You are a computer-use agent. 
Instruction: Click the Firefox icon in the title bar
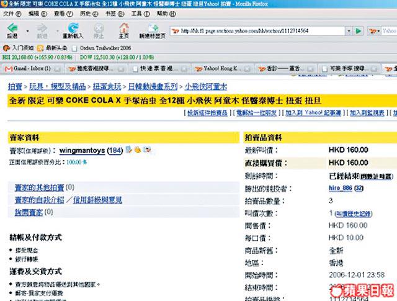(x=4, y=4)
